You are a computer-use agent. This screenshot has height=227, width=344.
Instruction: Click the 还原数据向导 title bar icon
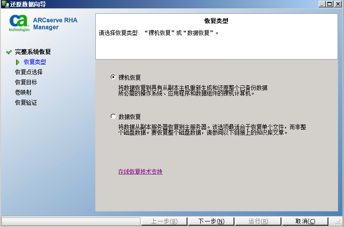[5, 4]
